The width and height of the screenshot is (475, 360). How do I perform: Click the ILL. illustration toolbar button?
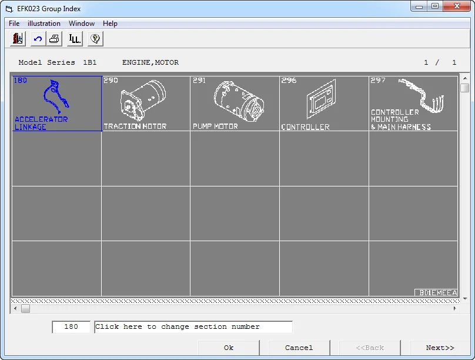[x=75, y=39]
